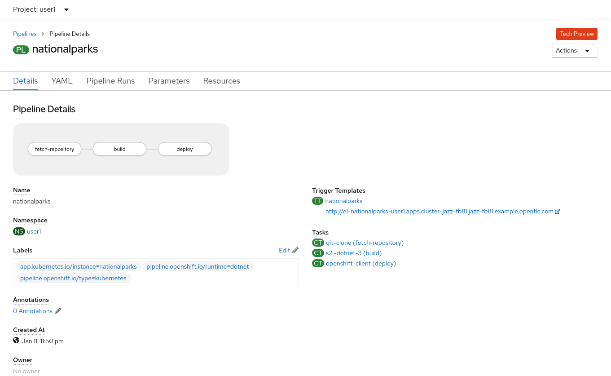Open the Project: user1 dropdown
The height and width of the screenshot is (376, 611).
tap(41, 9)
